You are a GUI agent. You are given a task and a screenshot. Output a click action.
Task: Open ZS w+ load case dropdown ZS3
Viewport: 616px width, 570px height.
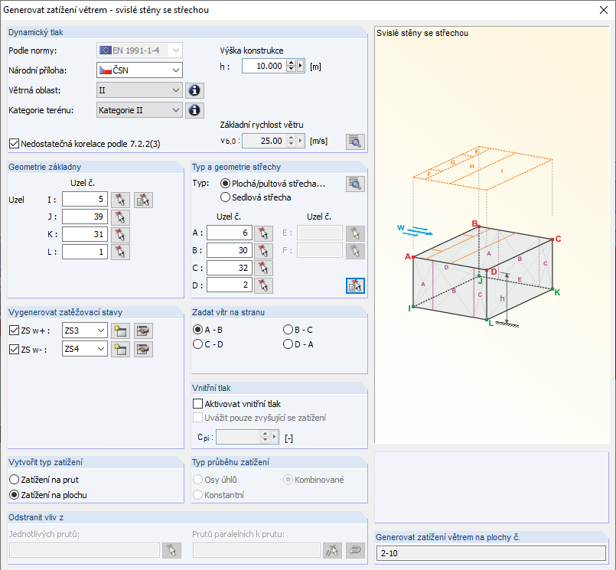(x=85, y=331)
